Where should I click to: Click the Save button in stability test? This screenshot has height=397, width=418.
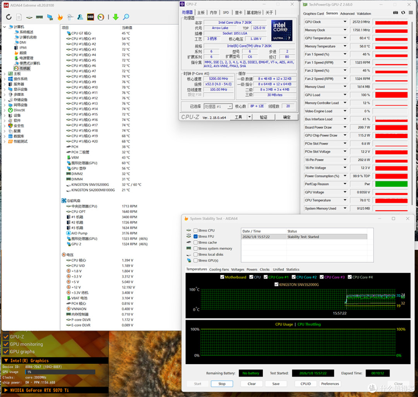pyautogui.click(x=276, y=384)
